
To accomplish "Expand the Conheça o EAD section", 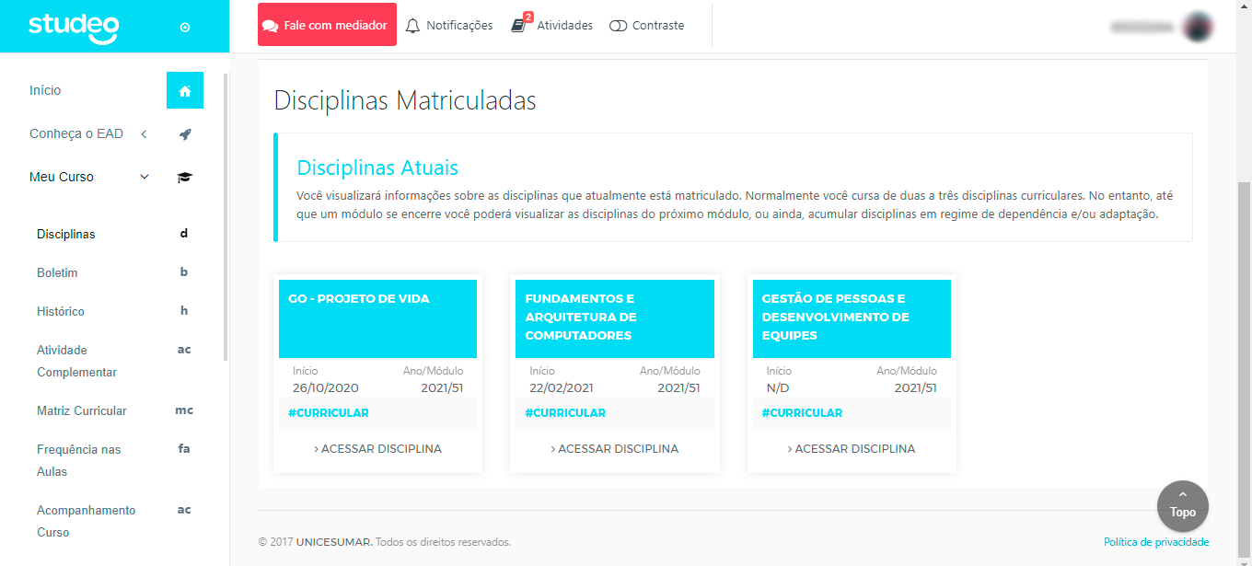I will click(x=144, y=133).
